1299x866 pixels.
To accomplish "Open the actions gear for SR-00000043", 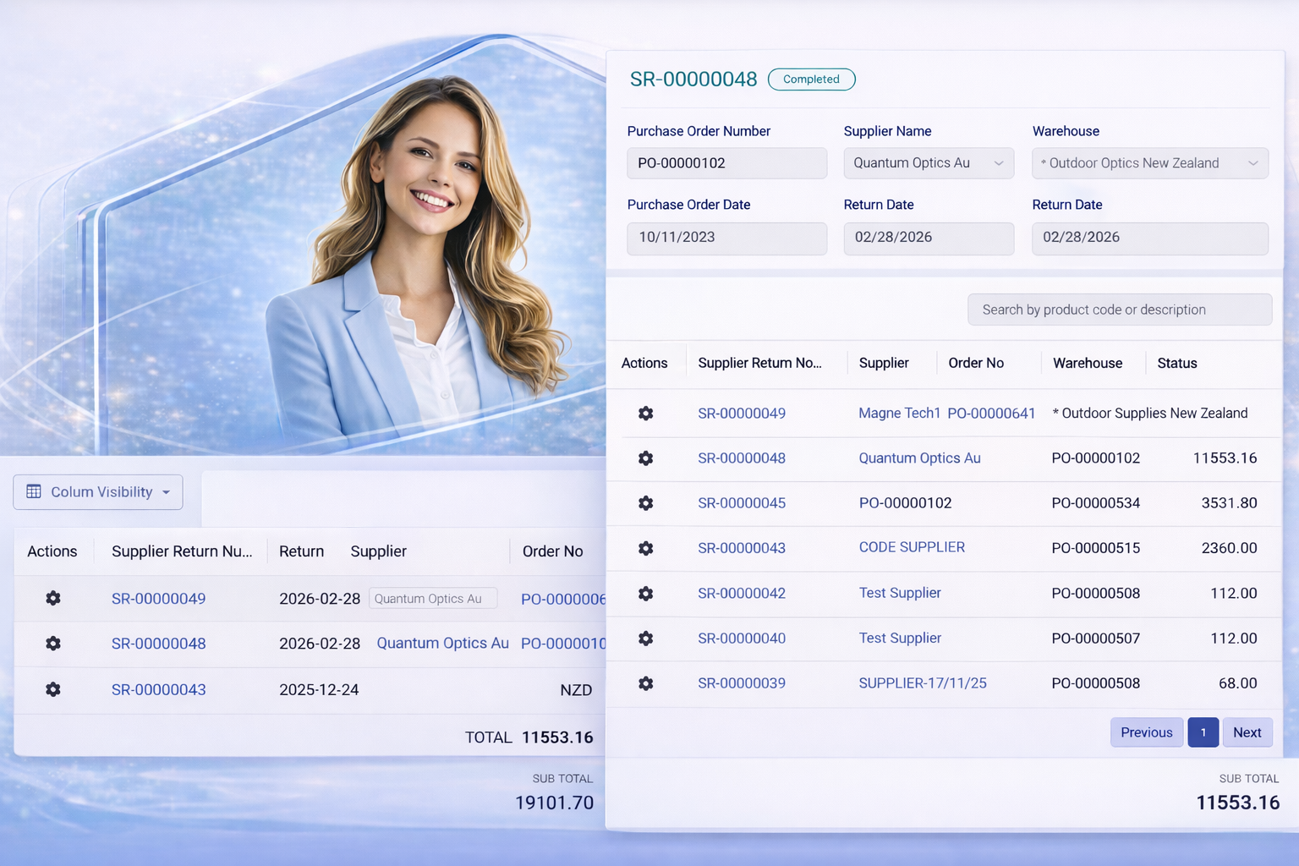I will (645, 548).
